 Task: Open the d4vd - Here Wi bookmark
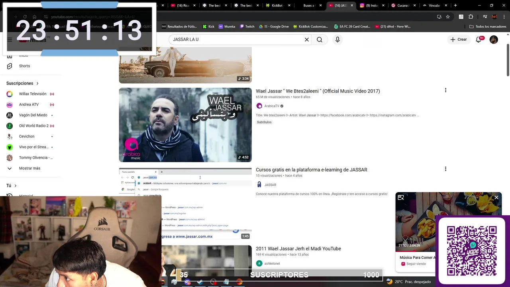coord(392,27)
